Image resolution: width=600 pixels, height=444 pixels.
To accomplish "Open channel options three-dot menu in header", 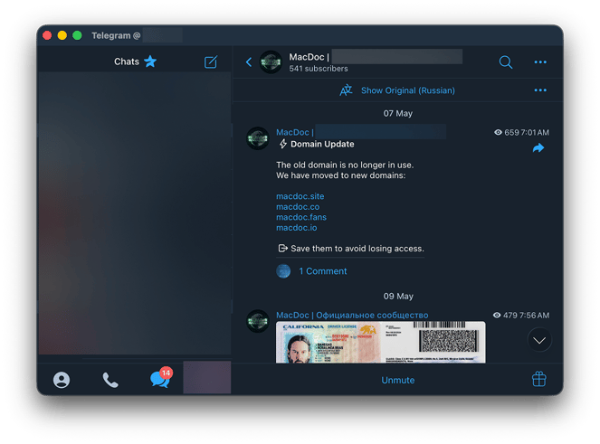I will coord(540,62).
